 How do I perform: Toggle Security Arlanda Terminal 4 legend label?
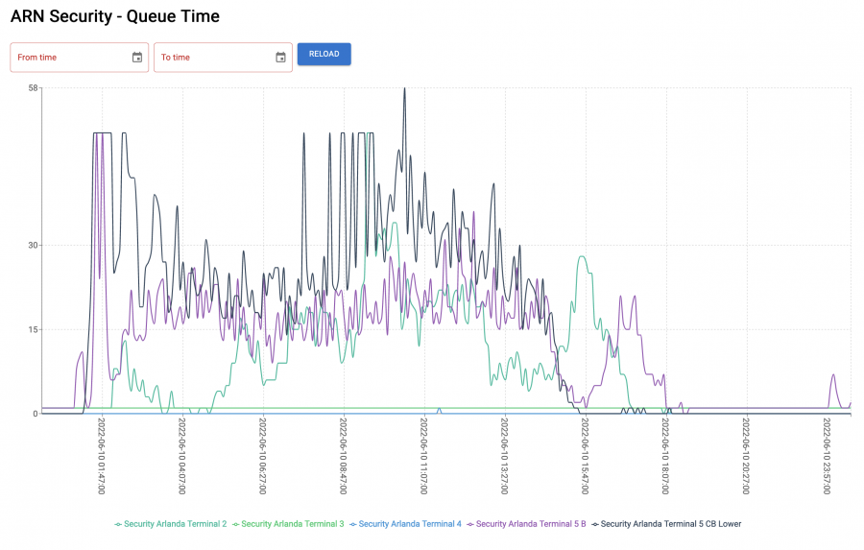point(410,524)
